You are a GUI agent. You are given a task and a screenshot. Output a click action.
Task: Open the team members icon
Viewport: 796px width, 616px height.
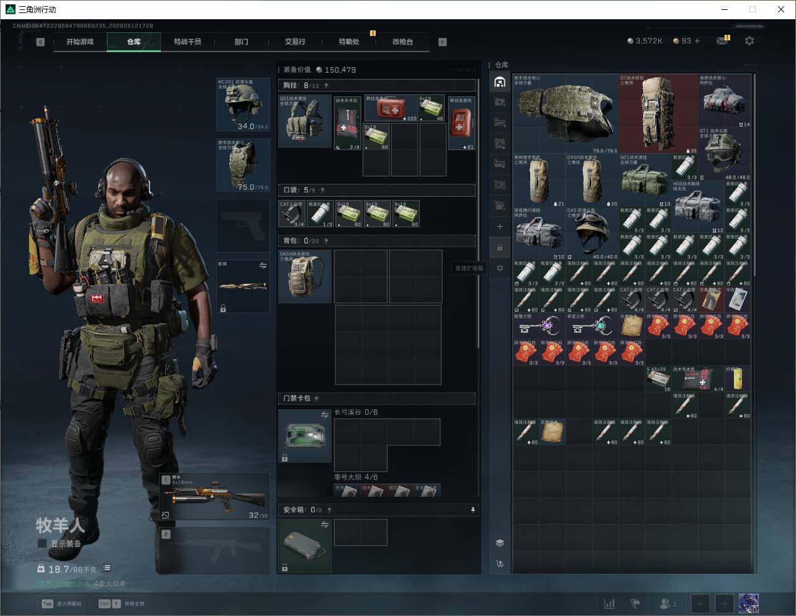click(x=668, y=604)
